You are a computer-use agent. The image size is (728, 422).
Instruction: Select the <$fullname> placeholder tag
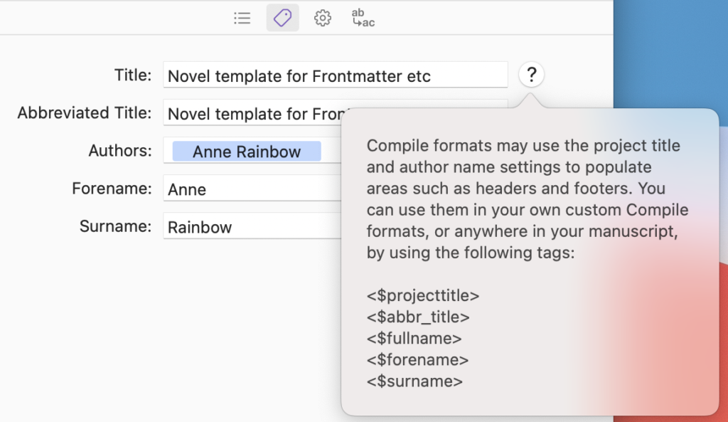coord(413,339)
